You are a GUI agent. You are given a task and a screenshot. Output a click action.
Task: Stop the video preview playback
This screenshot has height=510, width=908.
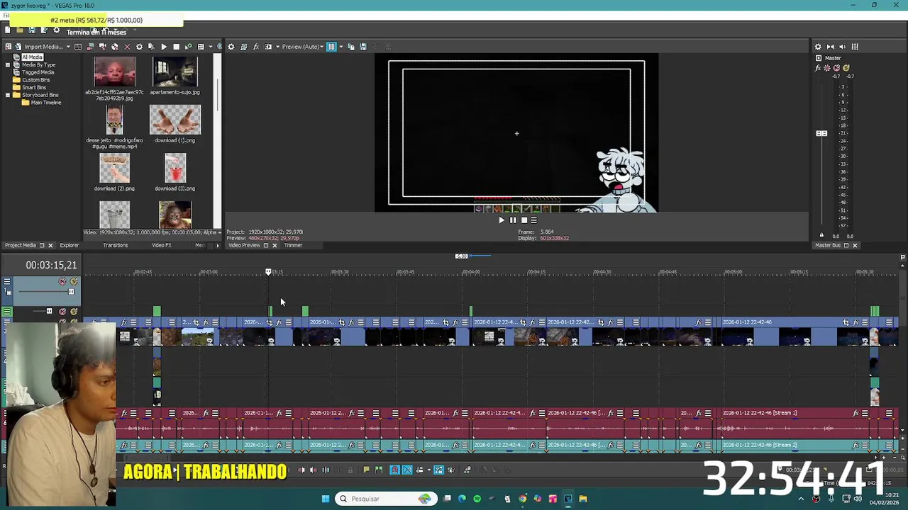tap(524, 220)
